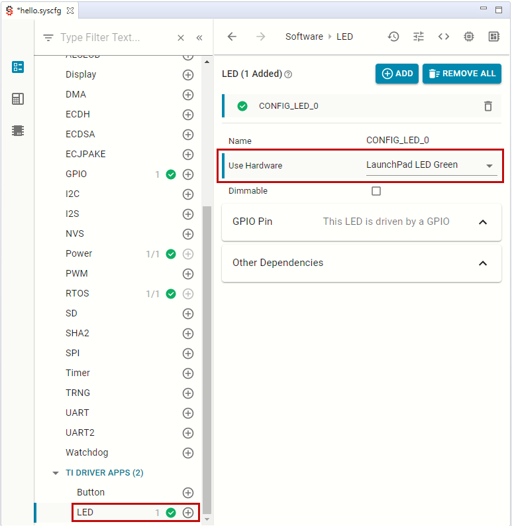Collapse the Other Dependencies section
The width and height of the screenshot is (512, 526).
[x=483, y=263]
